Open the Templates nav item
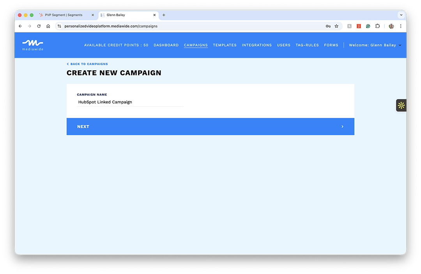Viewport: 421px width, 274px height. pos(225,45)
